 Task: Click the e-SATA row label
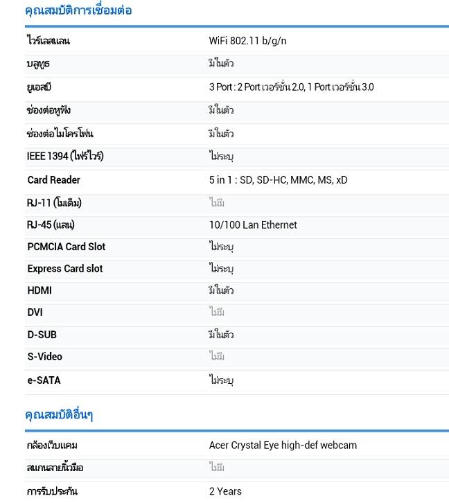tap(44, 380)
